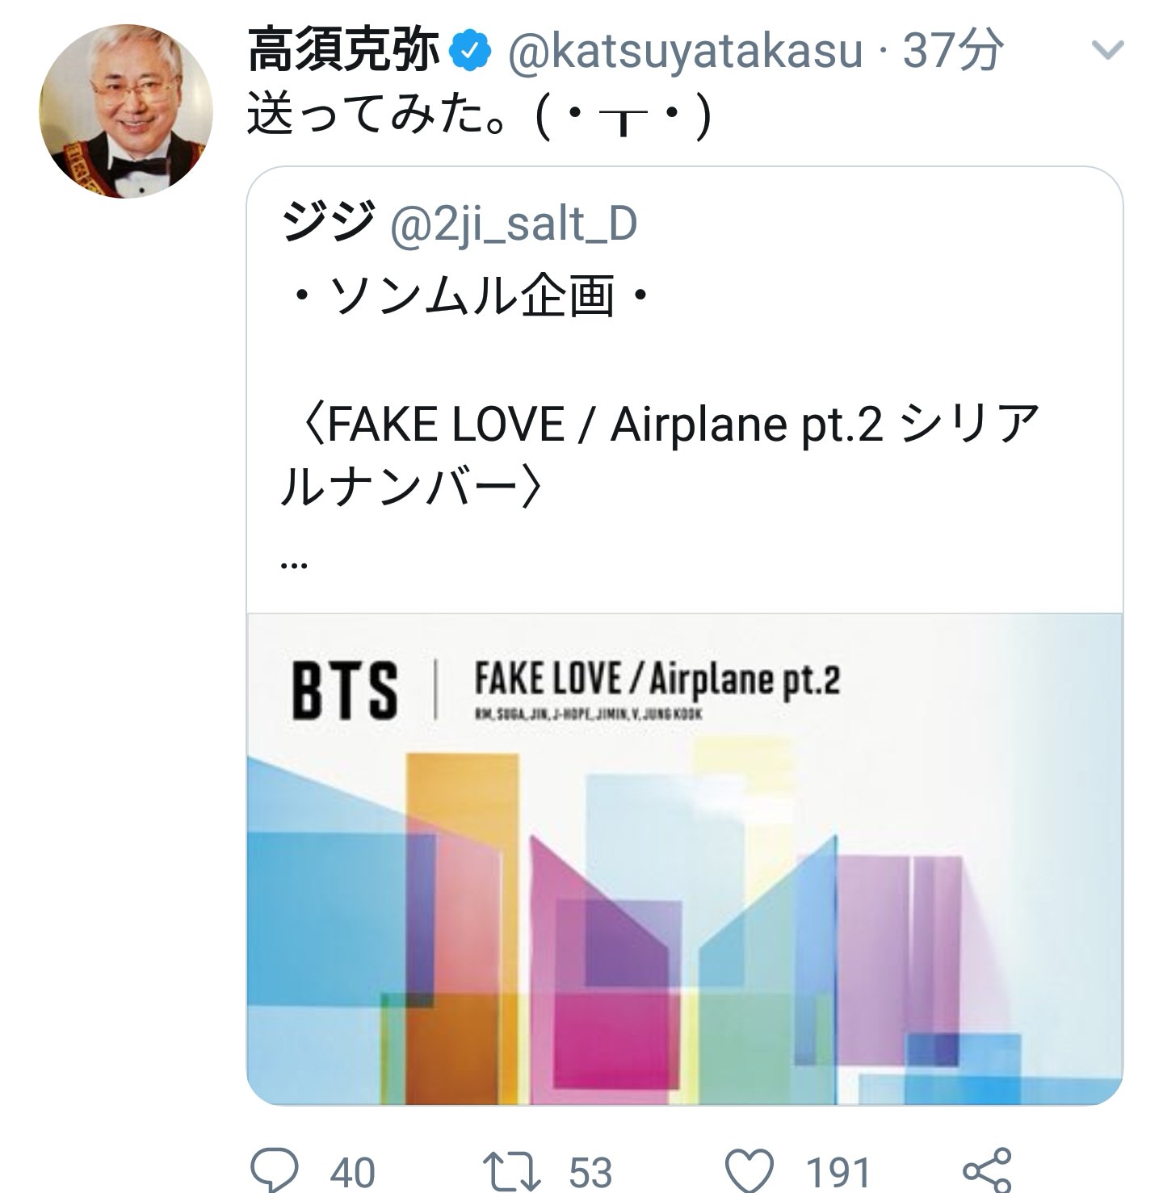Click the like count 191
Screen dimensions: 1163x1193
coord(838,1172)
